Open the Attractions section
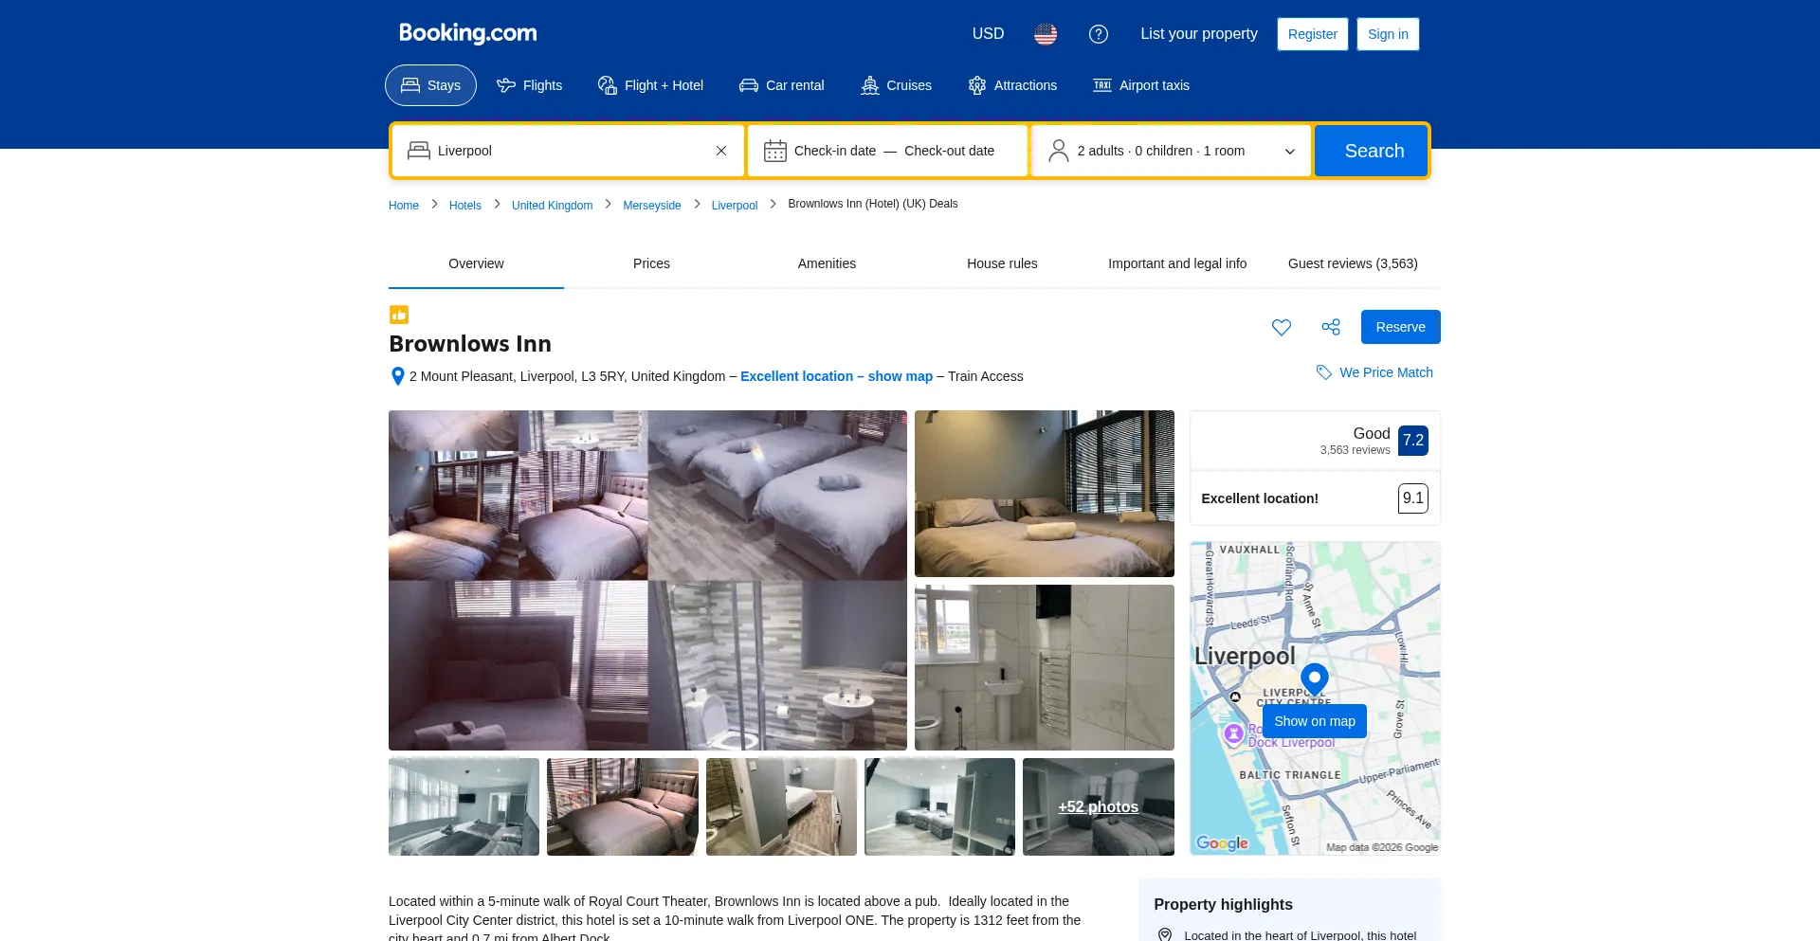Viewport: 1820px width, 941px height. pyautogui.click(x=1012, y=85)
